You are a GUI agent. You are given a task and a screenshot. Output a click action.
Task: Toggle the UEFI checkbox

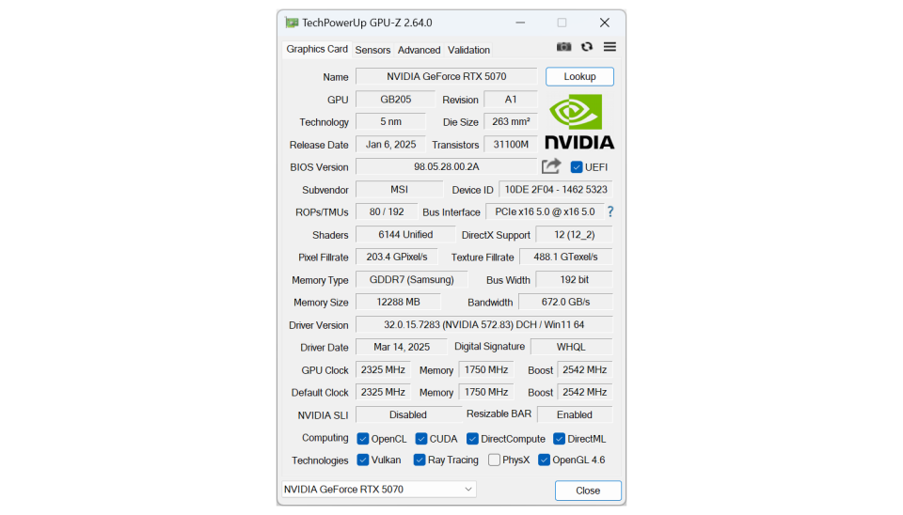pos(577,167)
